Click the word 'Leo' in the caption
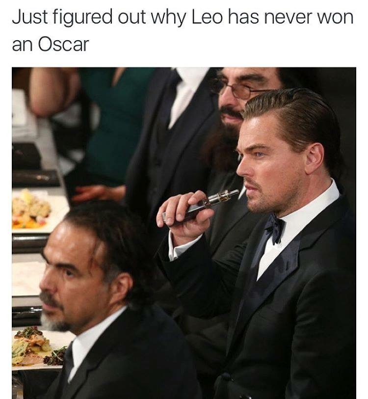Viewport: 368px width, 399px height. [x=207, y=18]
